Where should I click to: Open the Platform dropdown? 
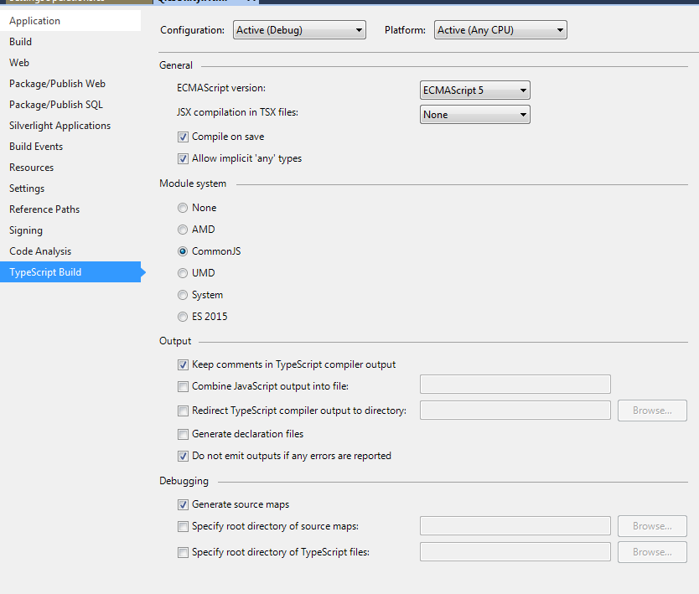pos(500,30)
